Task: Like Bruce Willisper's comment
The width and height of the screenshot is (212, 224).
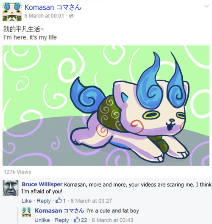Action: 27,201
